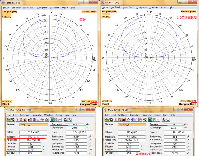Click Frequency field 14.5 in right Main window
The image size is (199, 156).
click(173, 125)
